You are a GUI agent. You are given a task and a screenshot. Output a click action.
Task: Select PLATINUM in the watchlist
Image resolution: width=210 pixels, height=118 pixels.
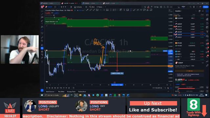(x=190, y=18)
